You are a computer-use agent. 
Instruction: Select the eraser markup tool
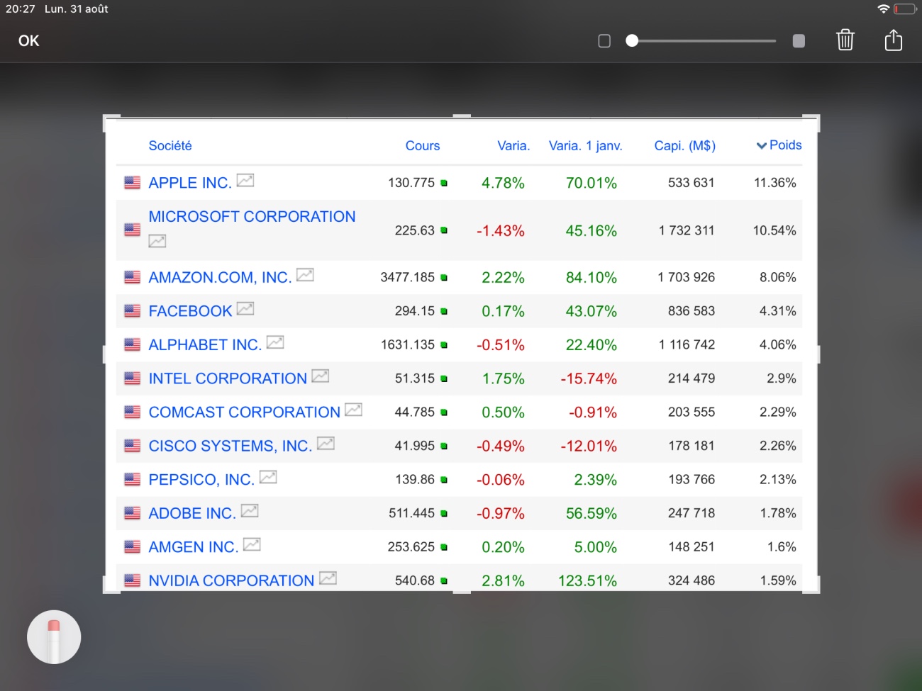pos(54,637)
